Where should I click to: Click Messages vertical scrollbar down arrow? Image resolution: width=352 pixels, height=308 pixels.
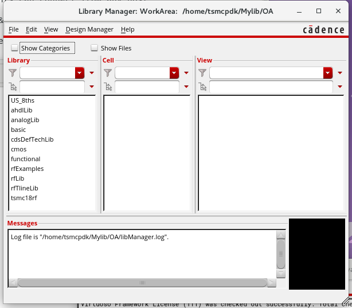coord(281,274)
